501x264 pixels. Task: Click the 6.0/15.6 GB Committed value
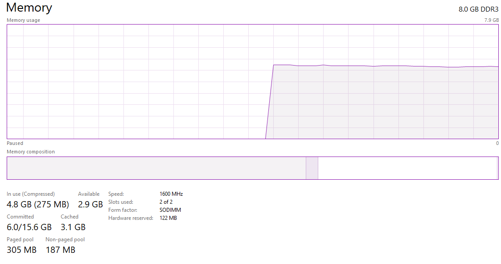[x=29, y=227]
